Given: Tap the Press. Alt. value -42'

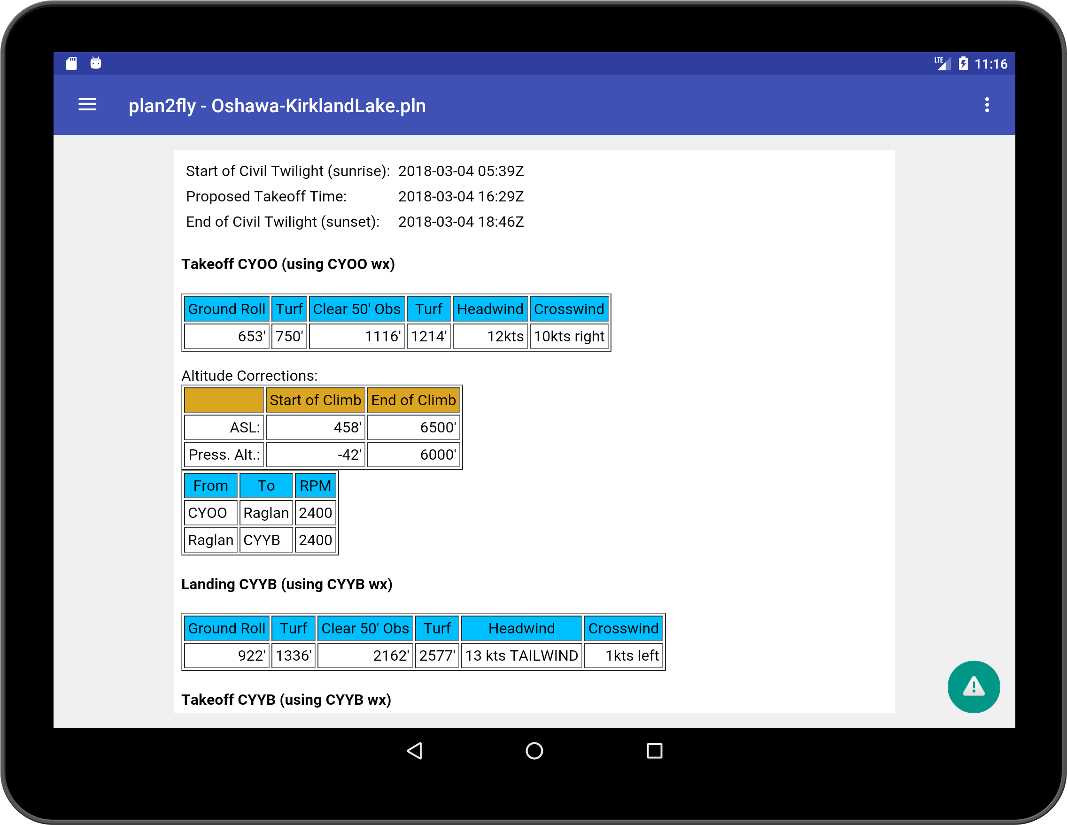Looking at the screenshot, I should (350, 454).
